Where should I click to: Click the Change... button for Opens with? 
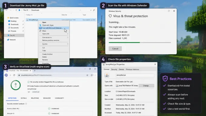(x=146, y=86)
